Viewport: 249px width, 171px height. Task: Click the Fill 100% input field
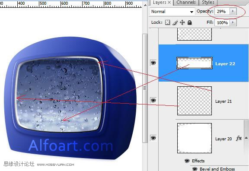point(222,22)
